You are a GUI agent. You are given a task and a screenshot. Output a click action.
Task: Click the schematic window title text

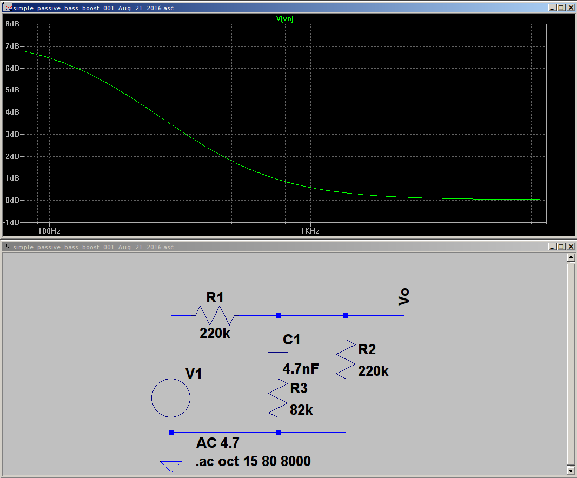[x=94, y=247]
